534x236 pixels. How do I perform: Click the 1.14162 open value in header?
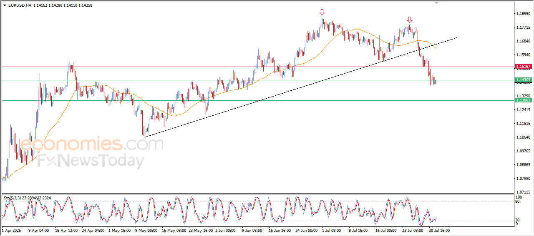click(x=40, y=5)
